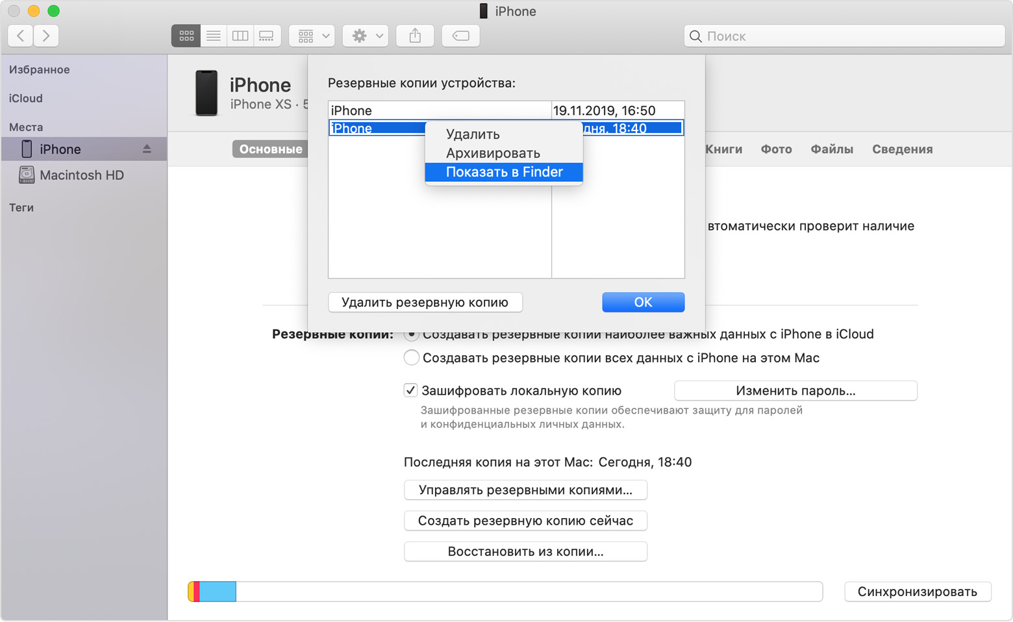This screenshot has height=622, width=1013.
Task: Select backup to iCloud radio button
Action: point(412,334)
